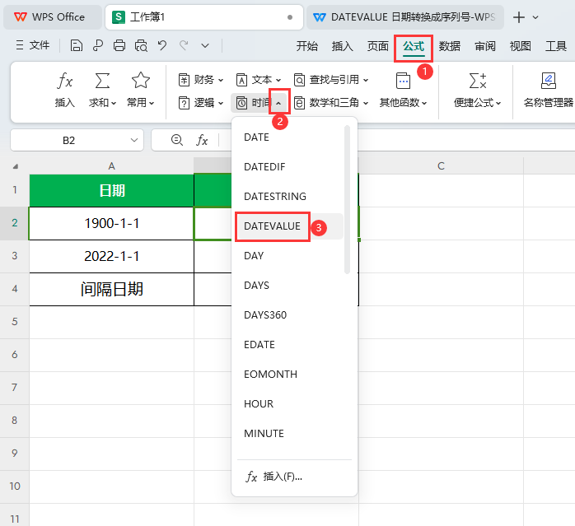
Task: Open the 数学和三角 functions dropdown
Action: coord(331,103)
